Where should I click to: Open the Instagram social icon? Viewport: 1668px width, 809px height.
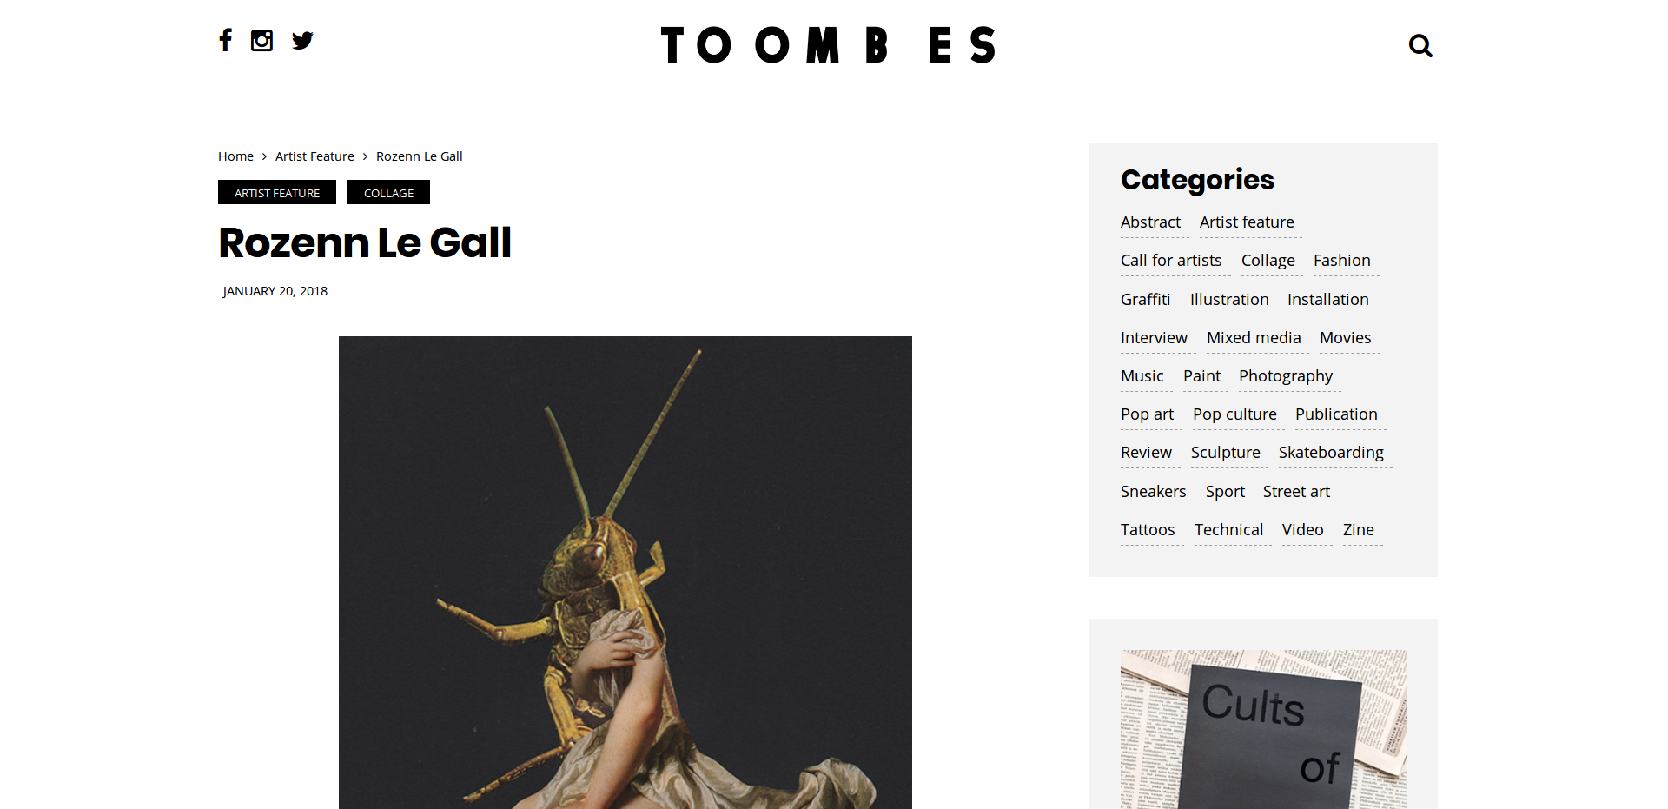pos(261,40)
